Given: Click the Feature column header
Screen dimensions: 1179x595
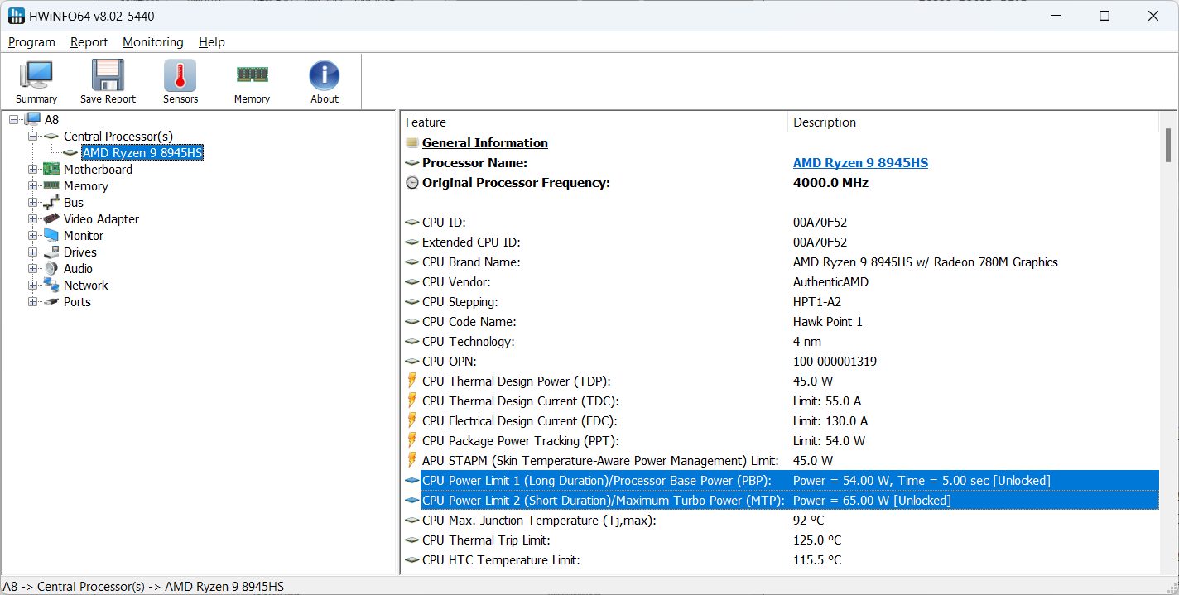Looking at the screenshot, I should tap(594, 122).
